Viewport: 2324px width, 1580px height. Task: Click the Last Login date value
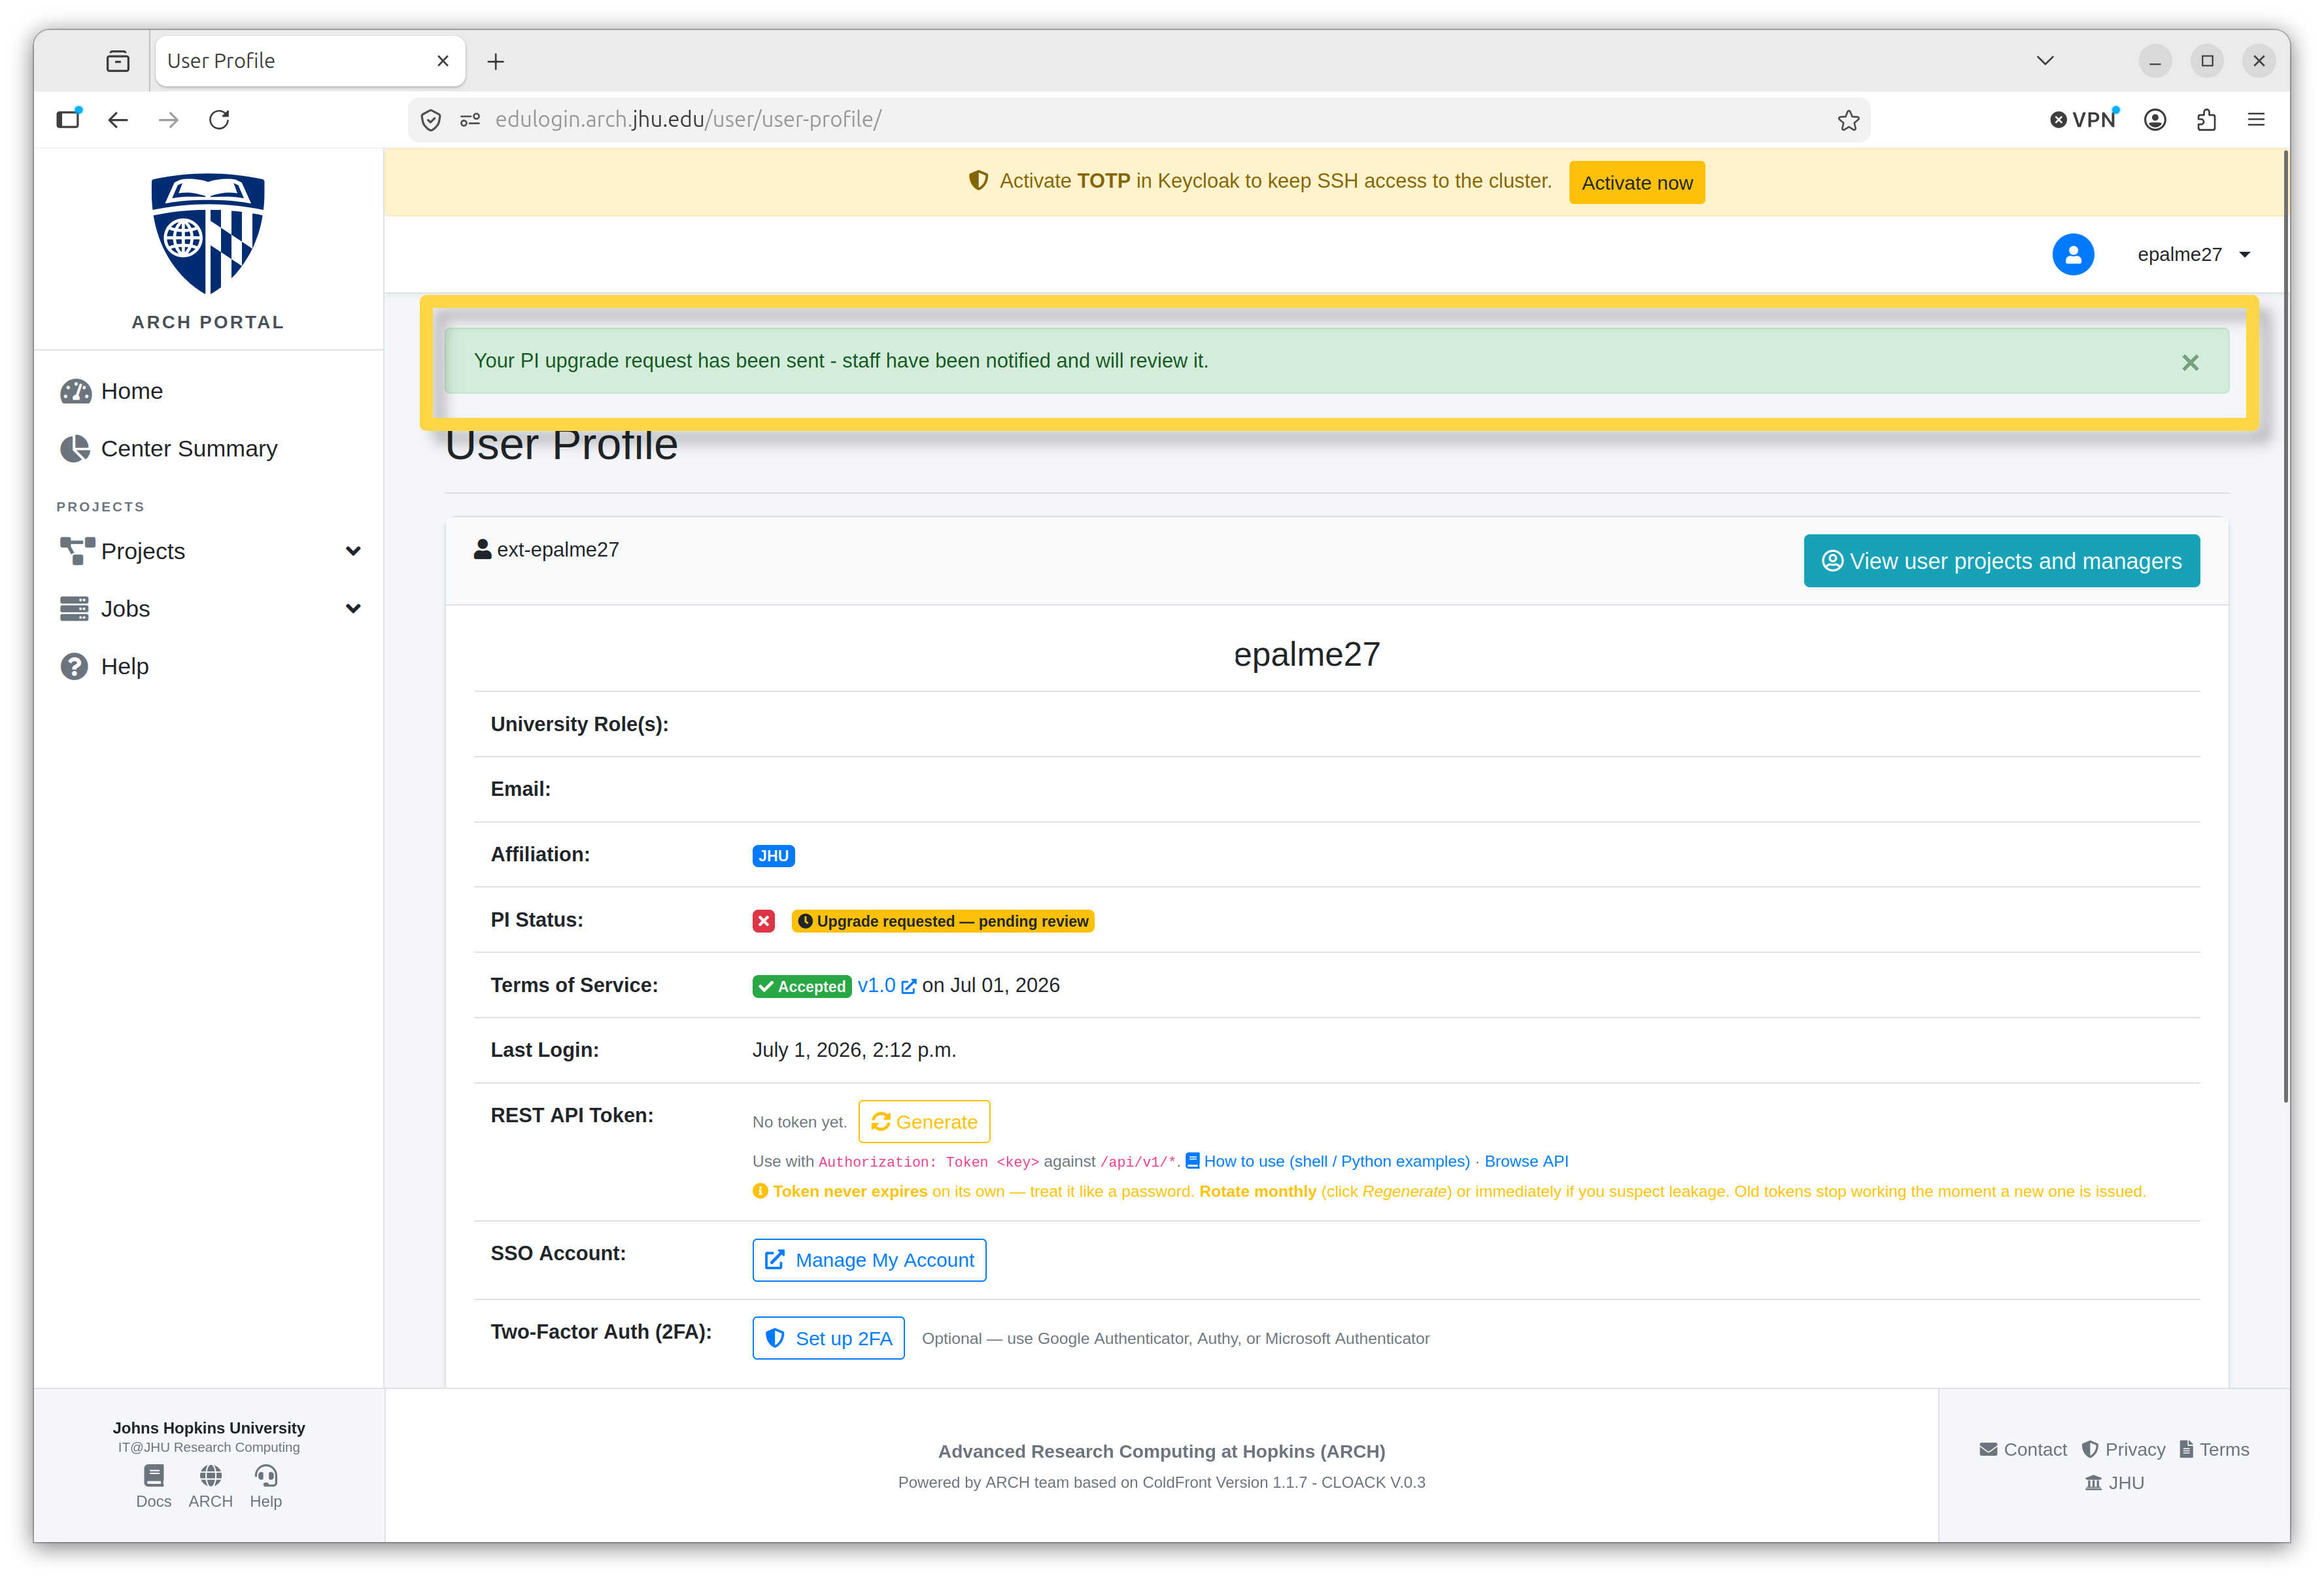point(854,1051)
